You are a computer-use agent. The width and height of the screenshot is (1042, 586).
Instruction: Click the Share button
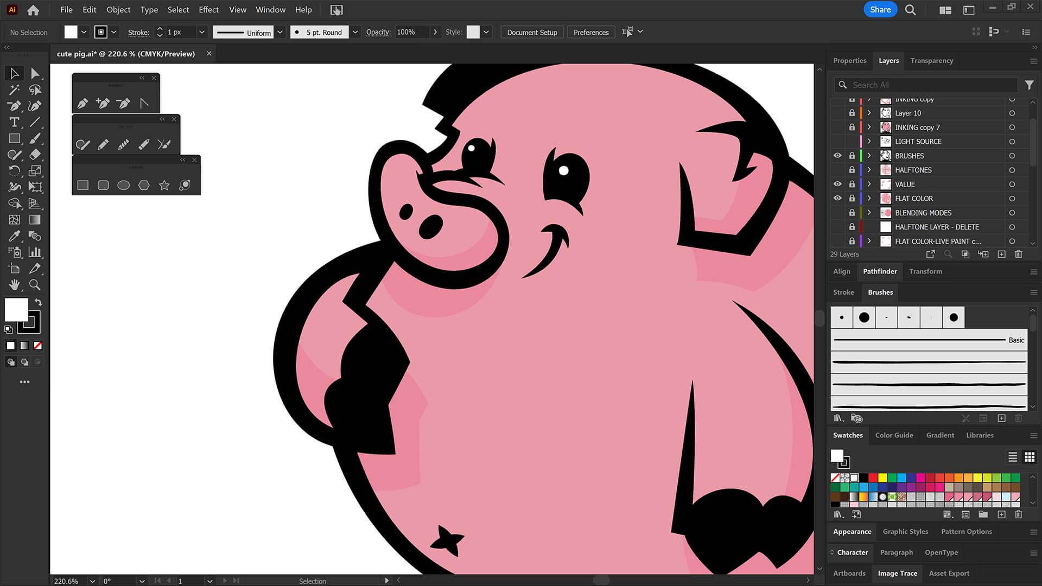point(880,10)
